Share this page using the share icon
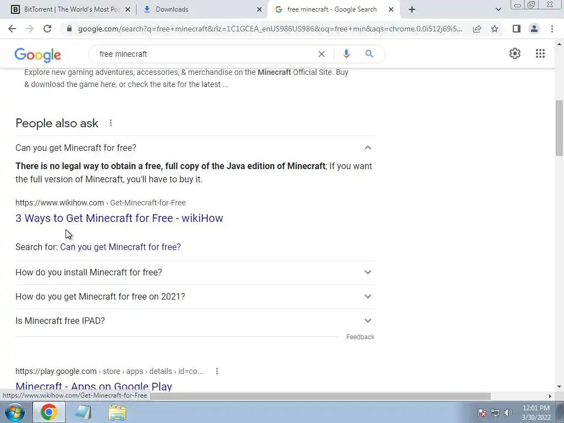This screenshot has height=423, width=564. [477, 29]
